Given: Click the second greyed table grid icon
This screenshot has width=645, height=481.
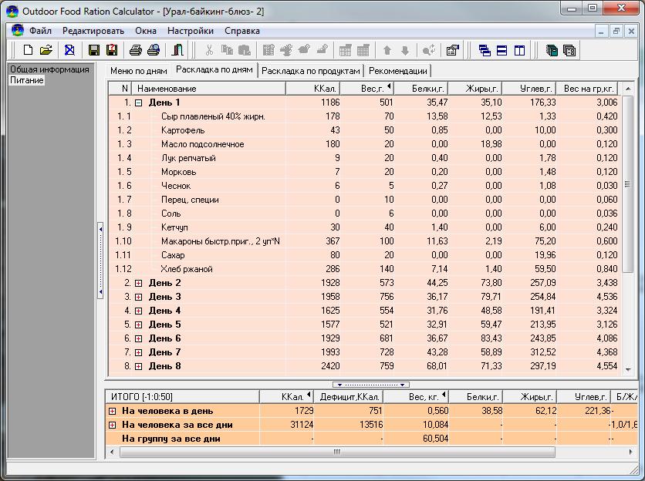Looking at the screenshot, I should coord(363,51).
